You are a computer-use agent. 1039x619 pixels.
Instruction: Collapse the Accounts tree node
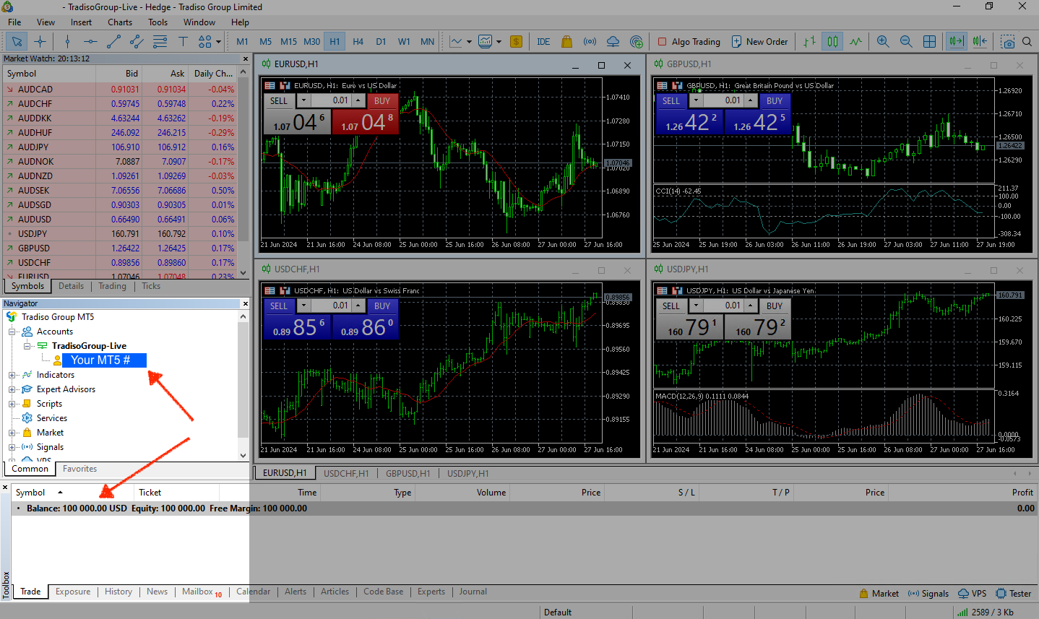point(12,332)
